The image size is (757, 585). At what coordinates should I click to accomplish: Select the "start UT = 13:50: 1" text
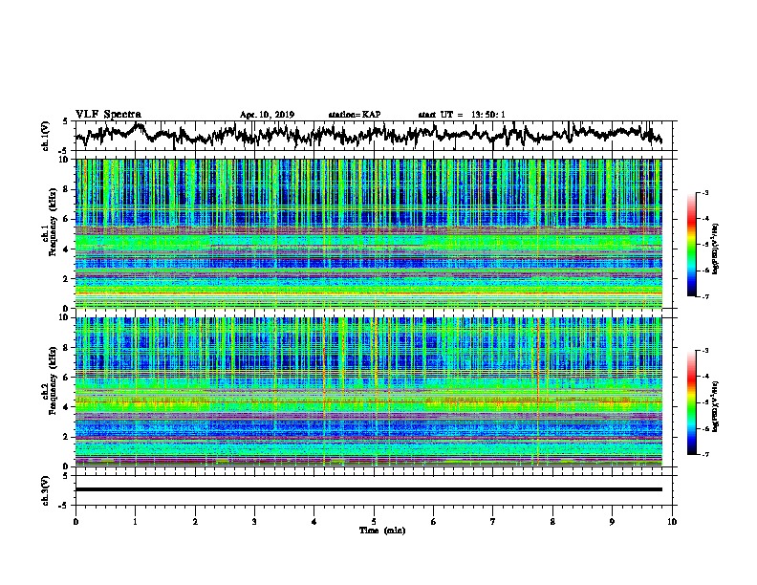[x=462, y=115]
